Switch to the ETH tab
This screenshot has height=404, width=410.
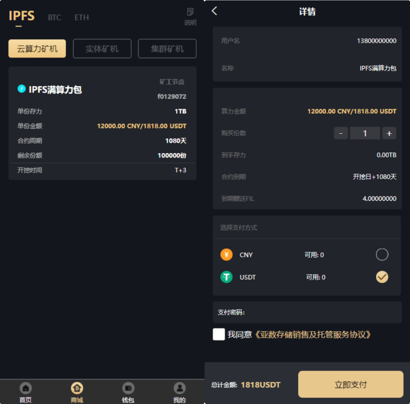82,17
